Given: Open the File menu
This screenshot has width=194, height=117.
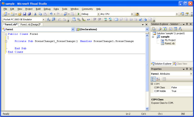Looking at the screenshot, I should (5, 9).
